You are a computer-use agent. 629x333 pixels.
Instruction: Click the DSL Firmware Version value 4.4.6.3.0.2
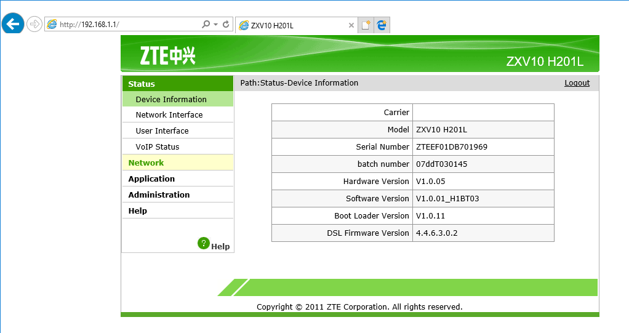click(437, 233)
